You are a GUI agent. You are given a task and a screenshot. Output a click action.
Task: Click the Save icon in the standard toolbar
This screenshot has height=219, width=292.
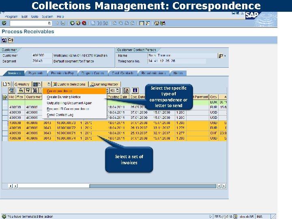pos(63,23)
